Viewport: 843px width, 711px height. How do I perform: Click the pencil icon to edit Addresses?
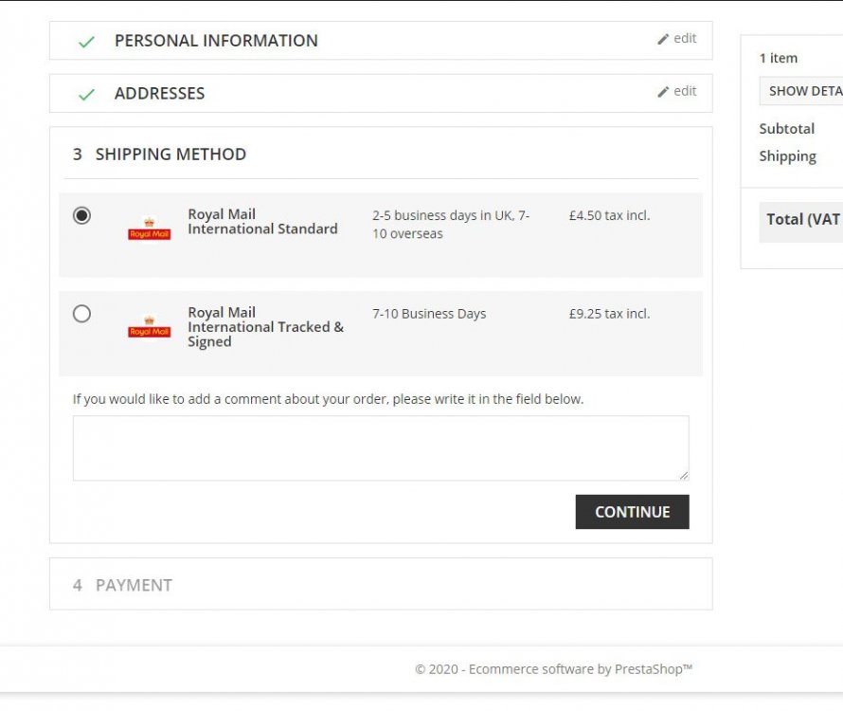click(x=663, y=92)
